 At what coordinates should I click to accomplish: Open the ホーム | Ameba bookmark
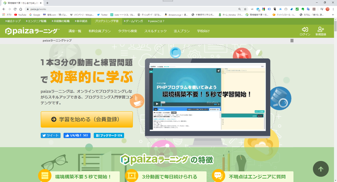[x=230, y=15]
